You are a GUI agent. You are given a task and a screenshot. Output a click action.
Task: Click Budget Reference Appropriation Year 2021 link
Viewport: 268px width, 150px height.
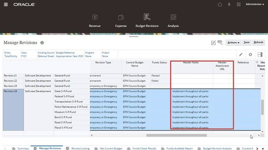point(70,55)
